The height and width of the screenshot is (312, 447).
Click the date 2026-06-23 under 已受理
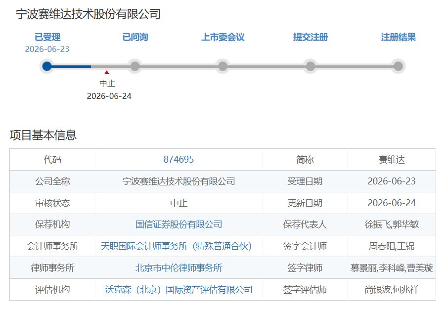click(47, 49)
